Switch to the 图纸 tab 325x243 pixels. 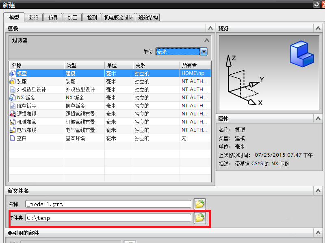click(x=33, y=17)
